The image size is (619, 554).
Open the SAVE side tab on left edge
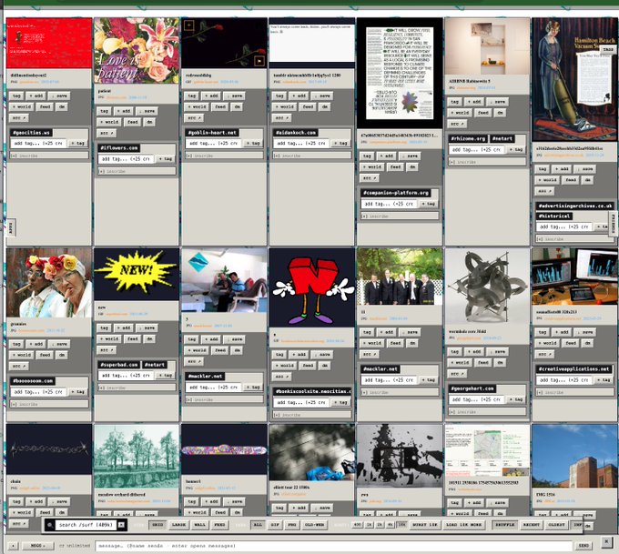[11, 228]
